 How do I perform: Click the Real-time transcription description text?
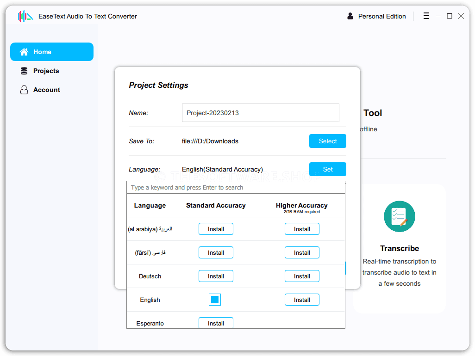(x=399, y=272)
